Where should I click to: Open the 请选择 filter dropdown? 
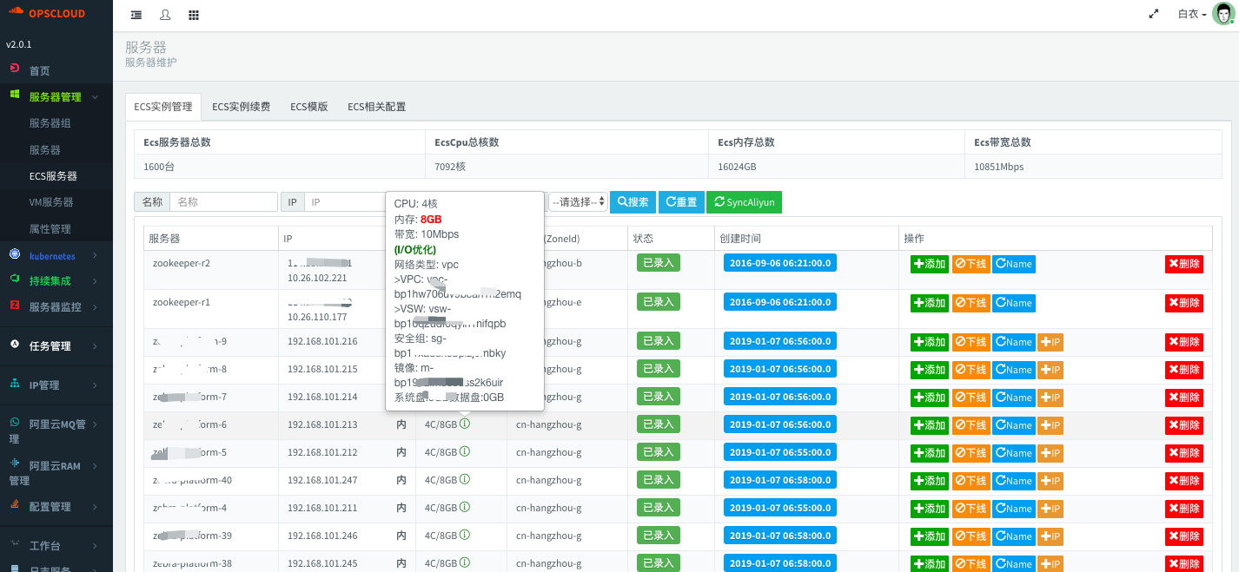(x=578, y=202)
